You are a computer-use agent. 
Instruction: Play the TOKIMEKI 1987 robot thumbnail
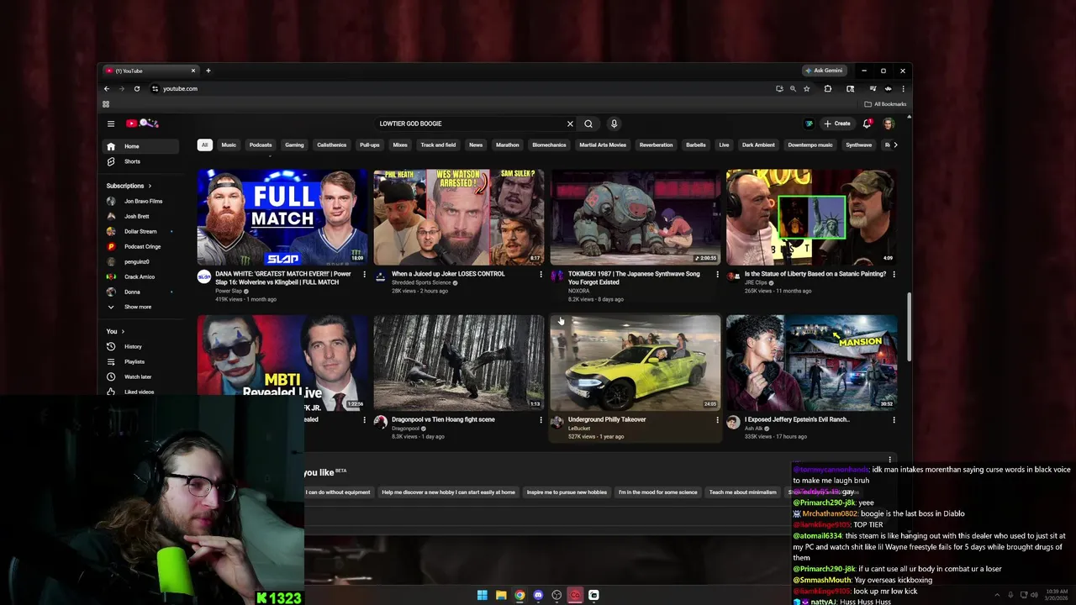pos(636,218)
